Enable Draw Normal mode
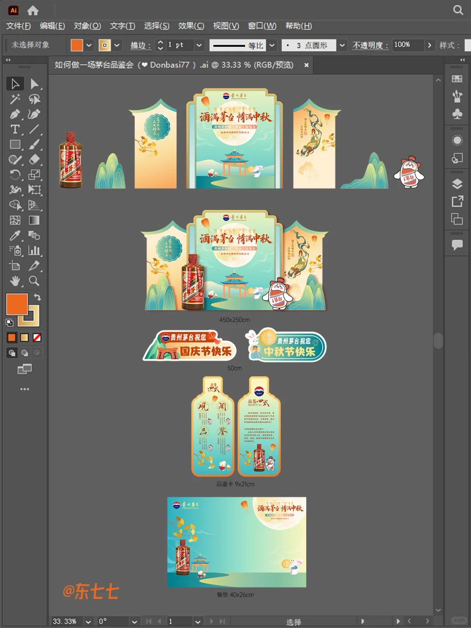The width and height of the screenshot is (471, 628). tap(12, 353)
